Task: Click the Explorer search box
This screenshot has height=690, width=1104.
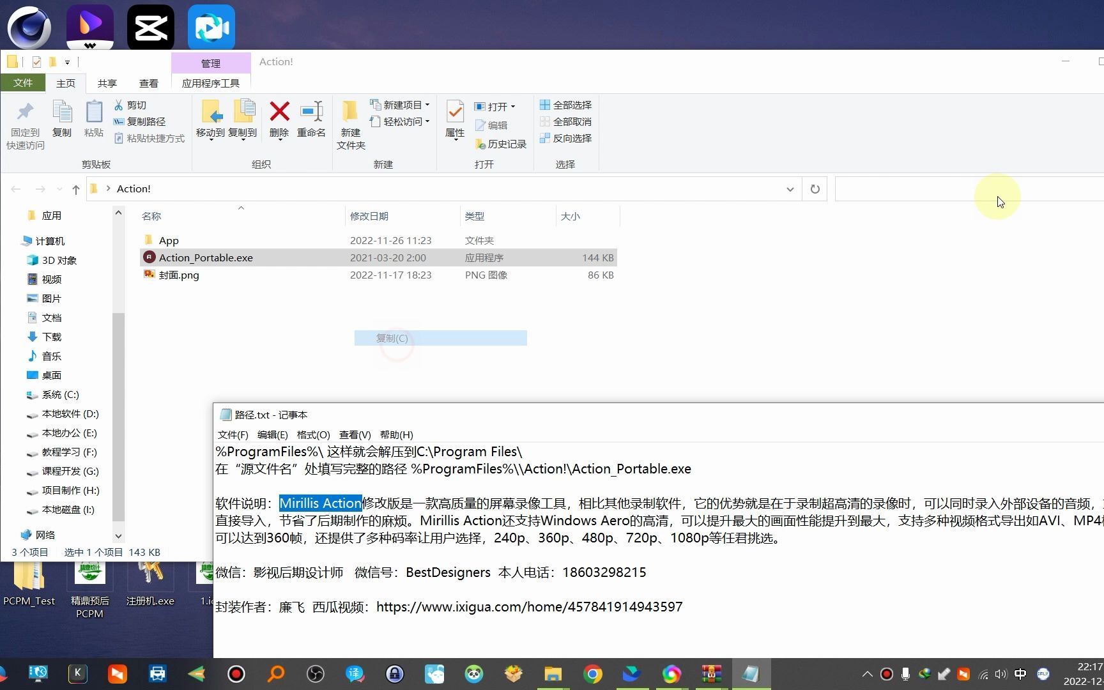Action: [x=969, y=189]
